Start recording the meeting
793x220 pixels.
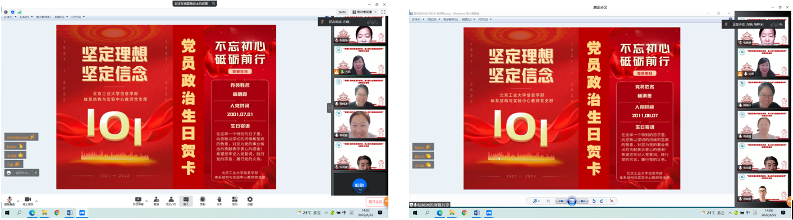[203, 200]
